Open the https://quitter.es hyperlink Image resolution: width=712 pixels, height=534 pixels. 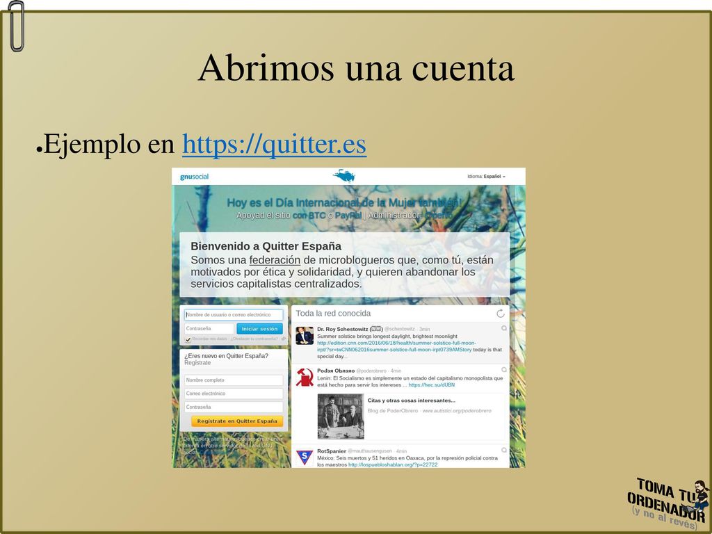click(x=274, y=145)
